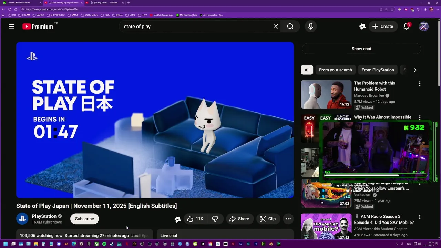Viewport: 441px width, 248px height.
Task: Open options for Why It Was Almost Impossible video
Action: [x=420, y=118]
